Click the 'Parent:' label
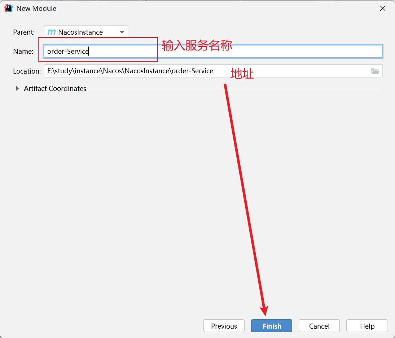The image size is (395, 338). click(x=24, y=32)
